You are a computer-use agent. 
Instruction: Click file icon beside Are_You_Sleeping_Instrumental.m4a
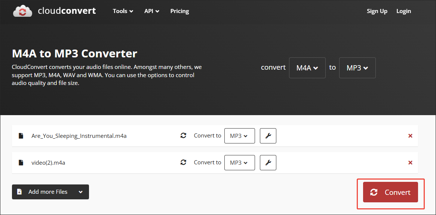pos(21,136)
